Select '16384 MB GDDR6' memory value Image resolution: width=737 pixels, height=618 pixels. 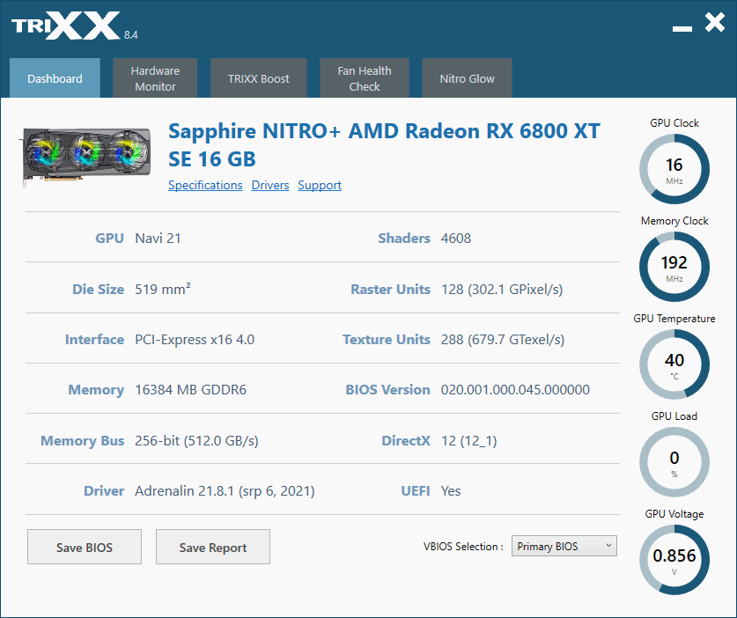coord(190,390)
